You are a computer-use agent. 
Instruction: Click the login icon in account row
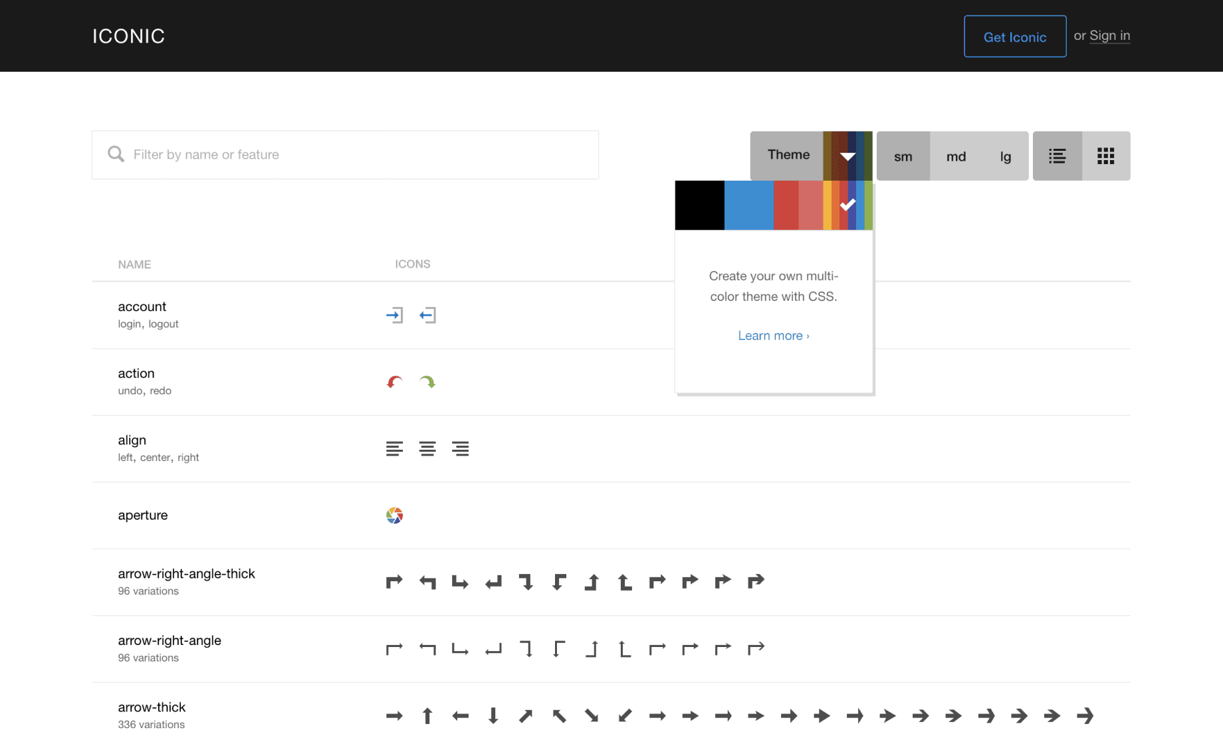(394, 315)
